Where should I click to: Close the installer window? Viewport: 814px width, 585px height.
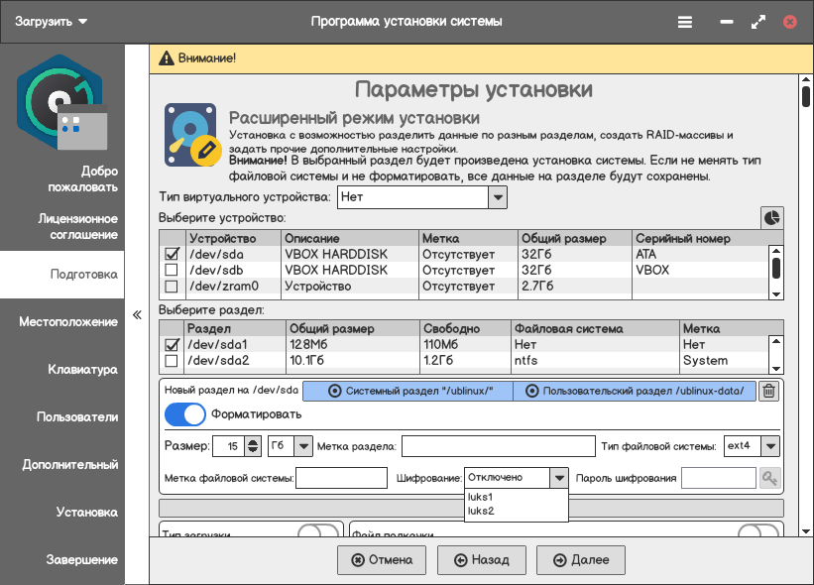(789, 22)
